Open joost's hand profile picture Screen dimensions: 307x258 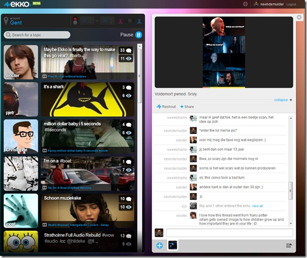[x=21, y=211]
